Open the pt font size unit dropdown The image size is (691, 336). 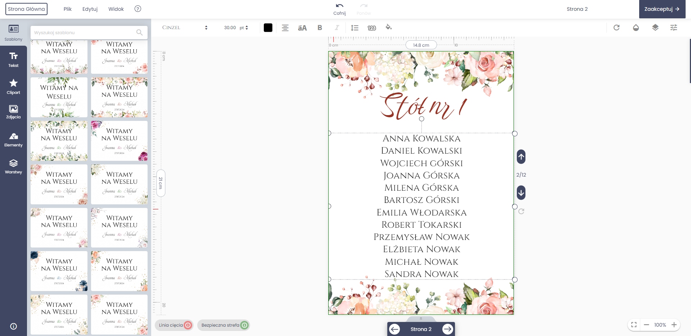(244, 28)
